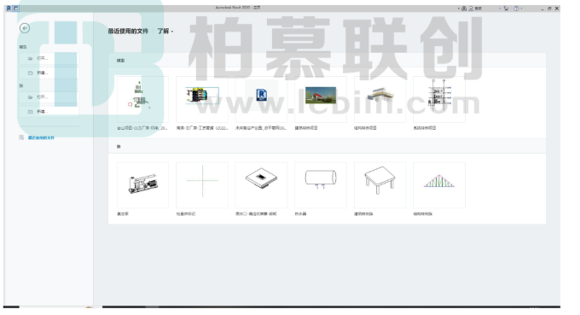
Task: Click the binoculars icon in the title bar
Action: (x=464, y=9)
